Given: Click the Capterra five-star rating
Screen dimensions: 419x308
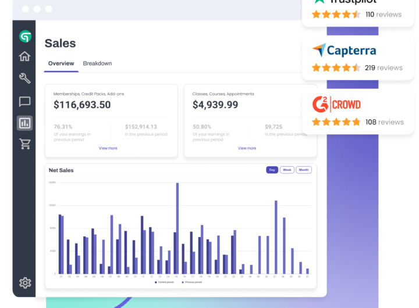Looking at the screenshot, I should pos(336,67).
